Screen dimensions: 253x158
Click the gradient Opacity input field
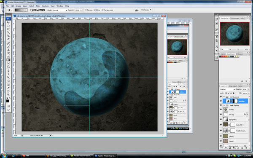[77, 10]
